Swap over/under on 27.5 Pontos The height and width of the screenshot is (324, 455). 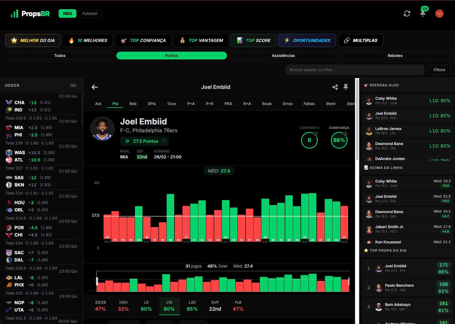click(x=164, y=141)
